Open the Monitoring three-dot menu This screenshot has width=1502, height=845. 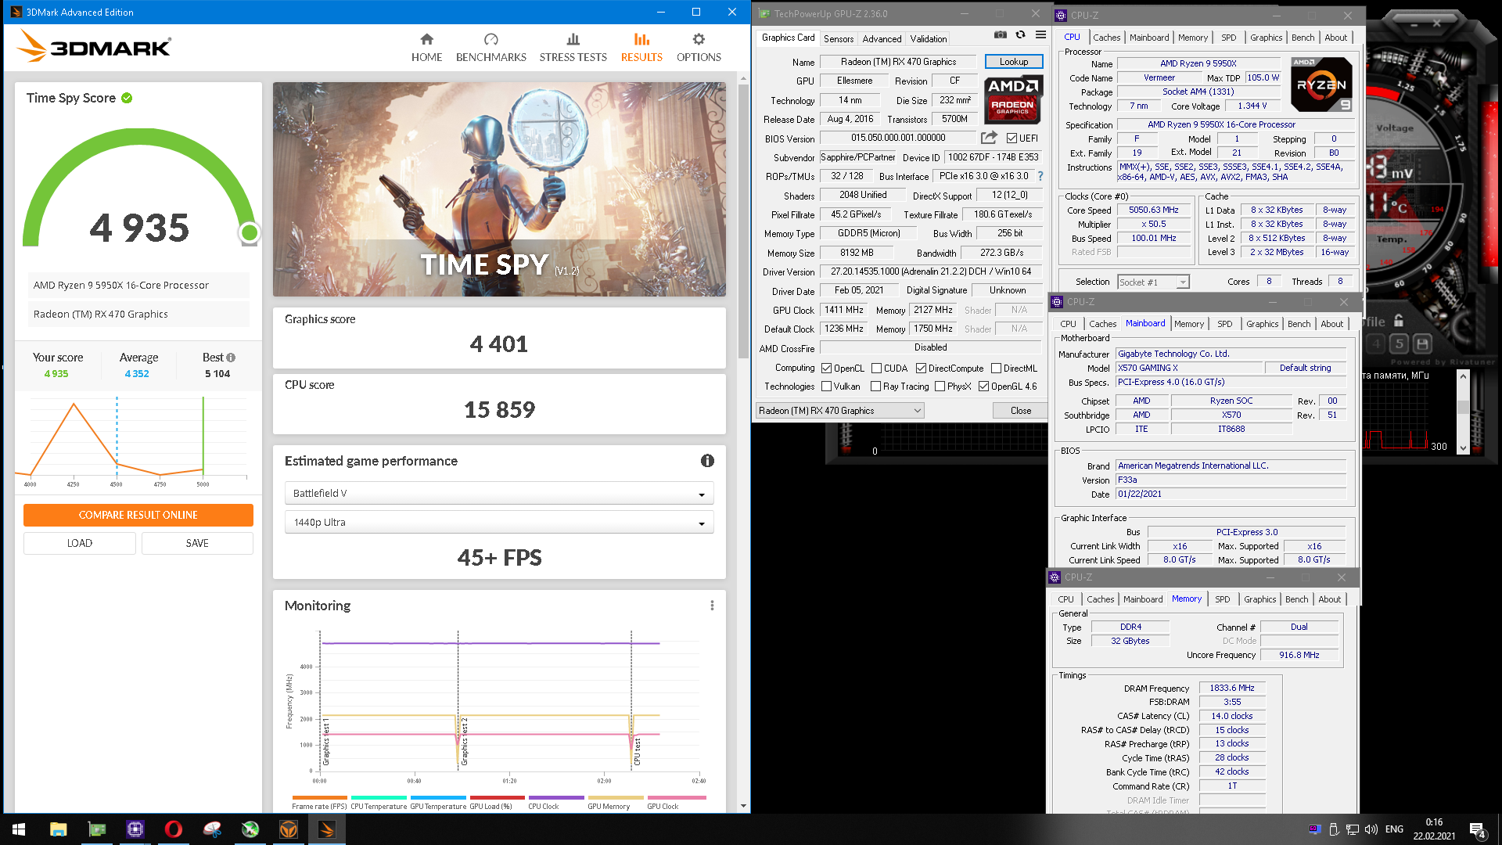[712, 606]
